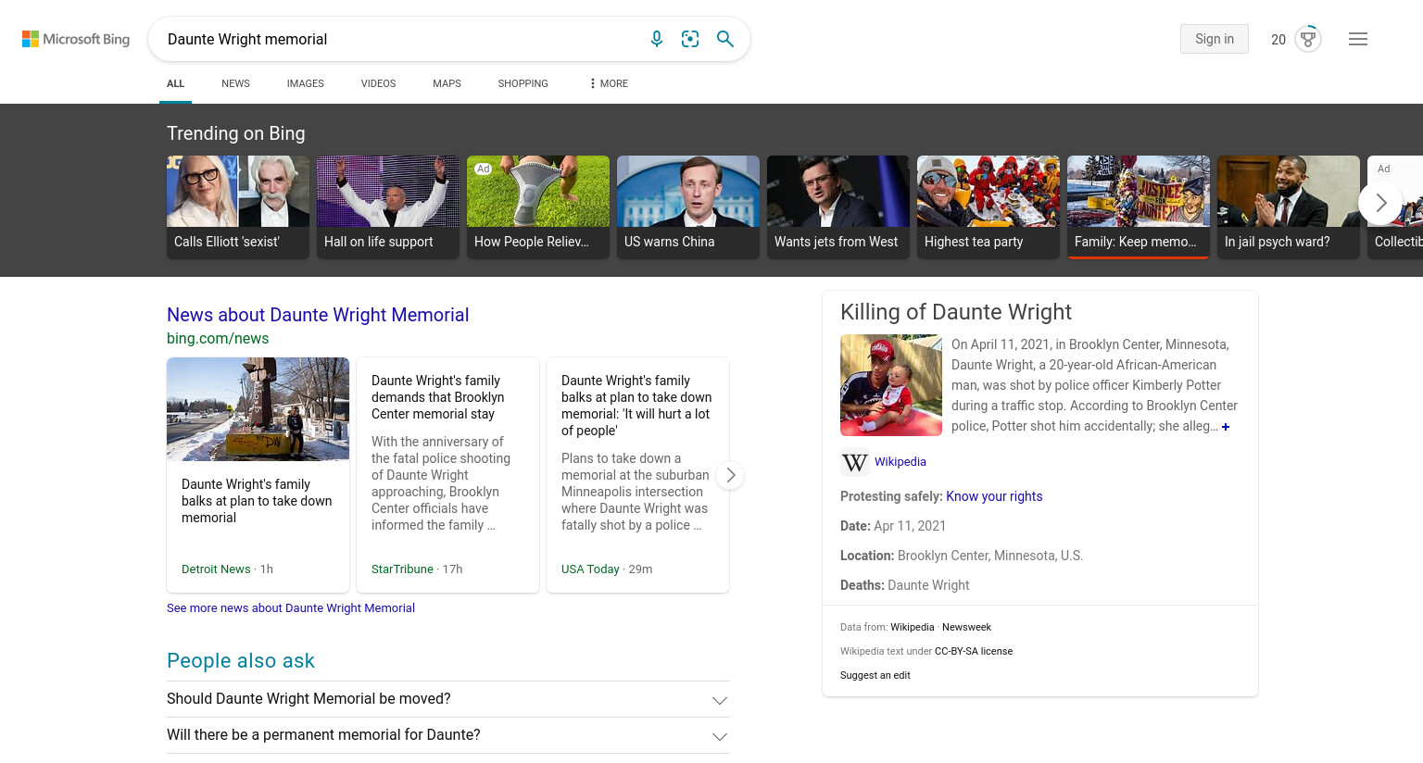Screen dimensions: 1423x763
Task: Click Wikipedia in Data from line
Action: pos(913,628)
